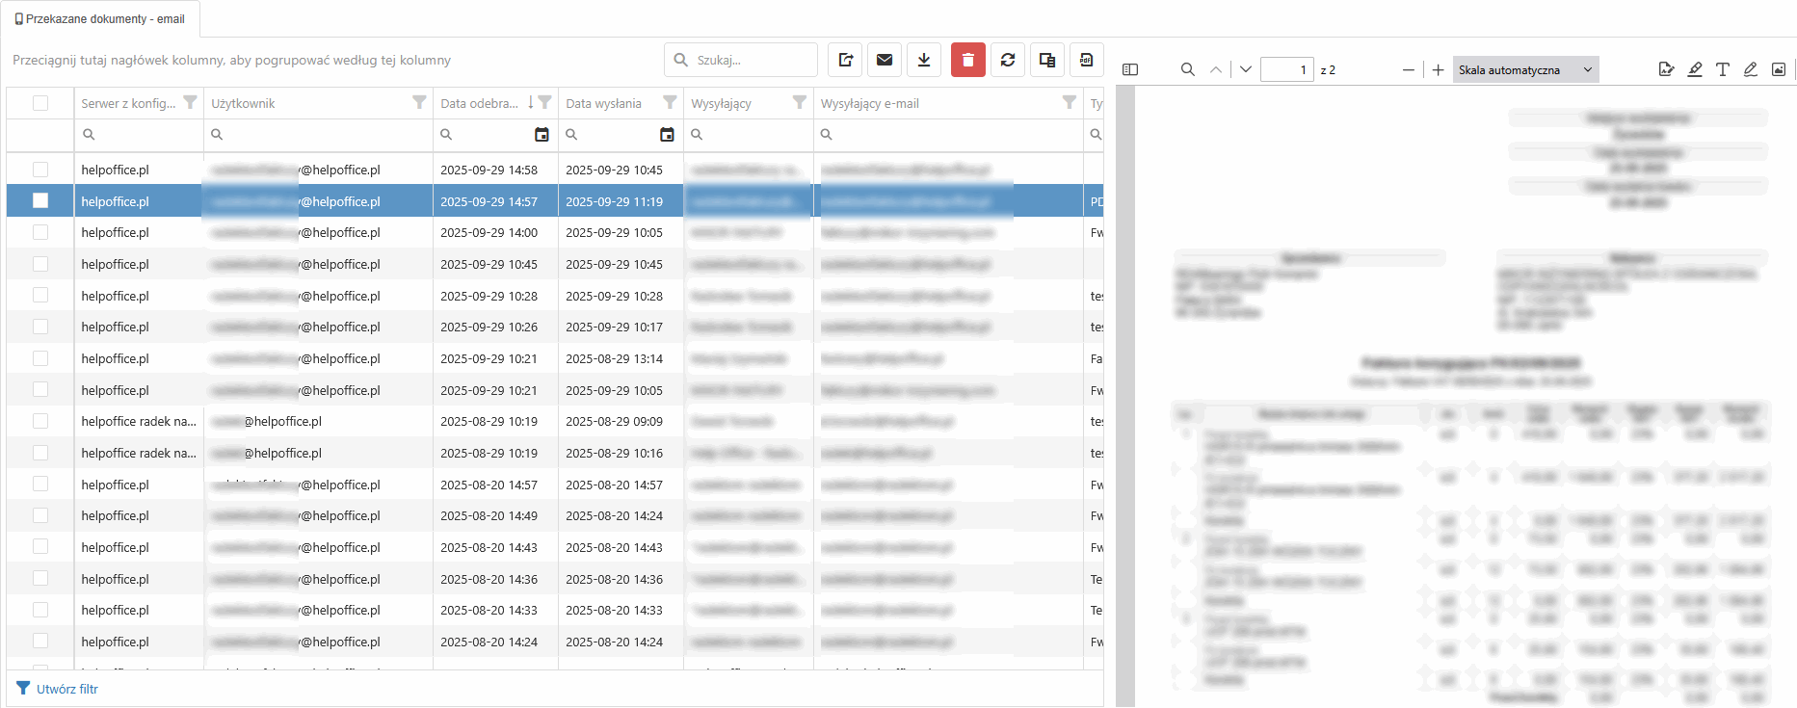This screenshot has height=708, width=1797.
Task: Click the Szukaj search field
Action: coord(752,60)
